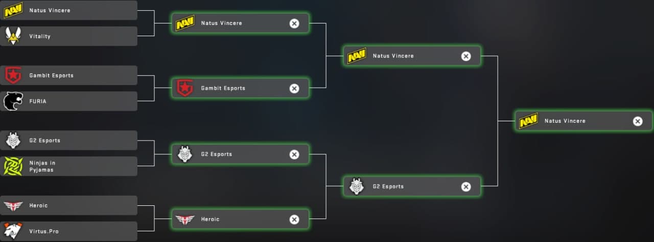
Task: Clear the champion Natus Vincere pick
Action: (638, 121)
